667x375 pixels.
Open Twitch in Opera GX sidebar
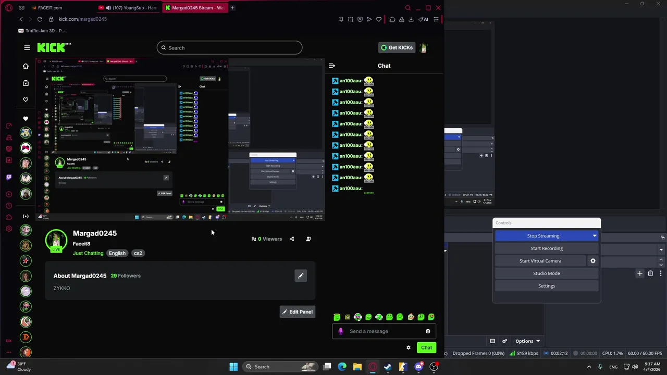(9, 177)
